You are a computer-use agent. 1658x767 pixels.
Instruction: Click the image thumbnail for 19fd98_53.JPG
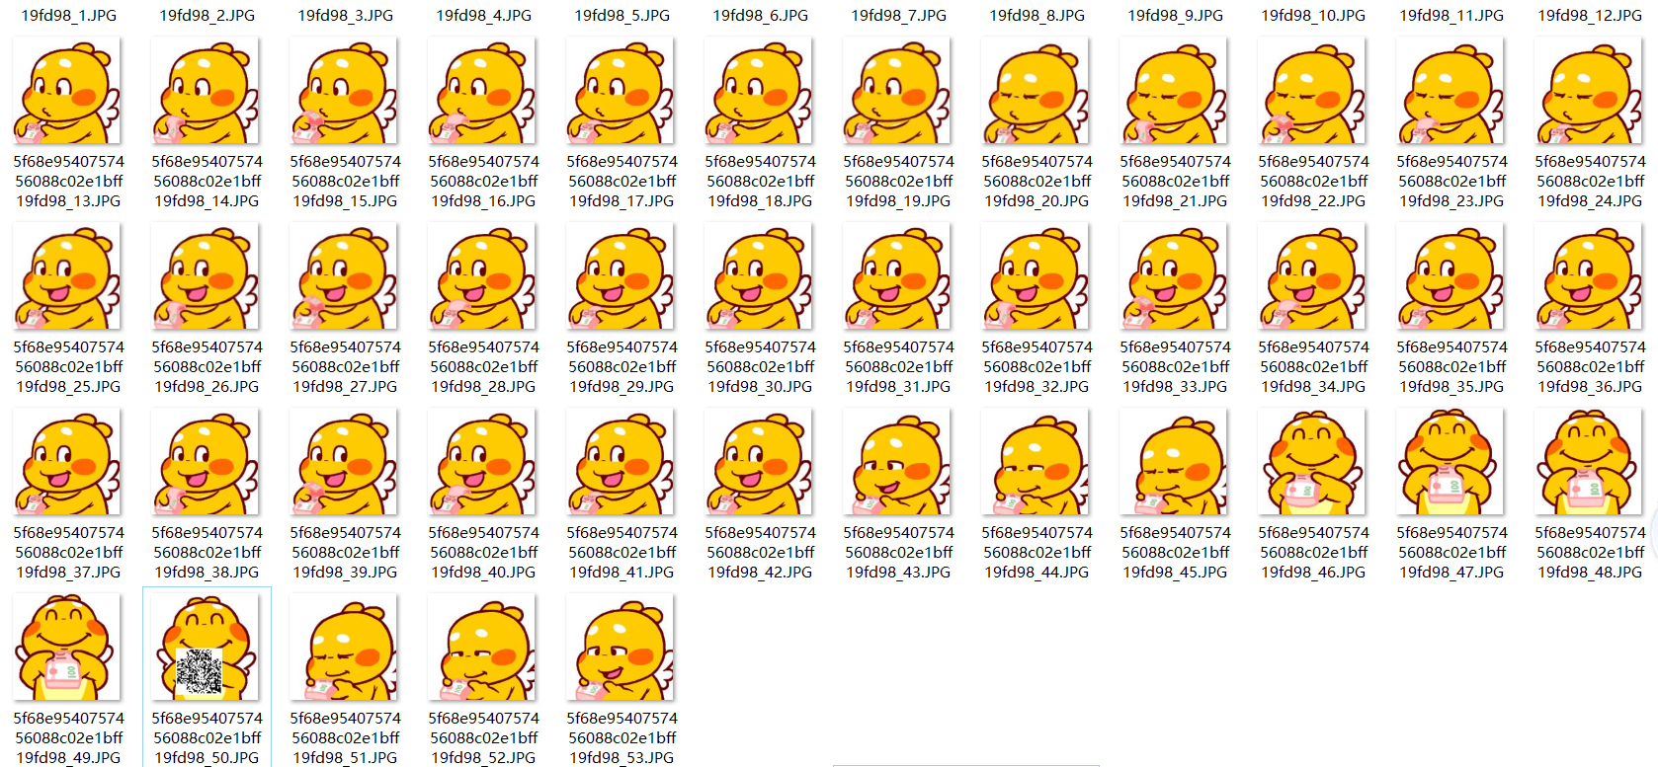(621, 648)
